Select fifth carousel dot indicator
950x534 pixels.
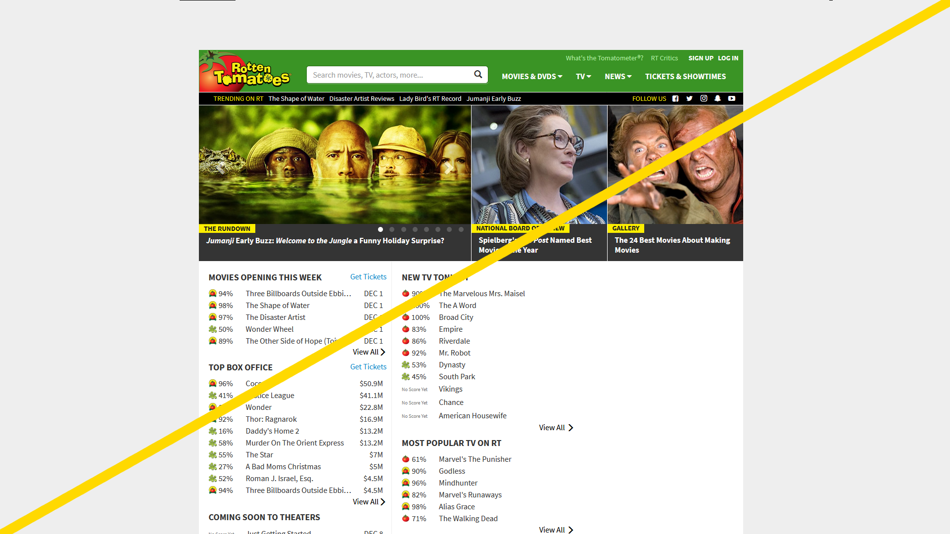pyautogui.click(x=427, y=229)
